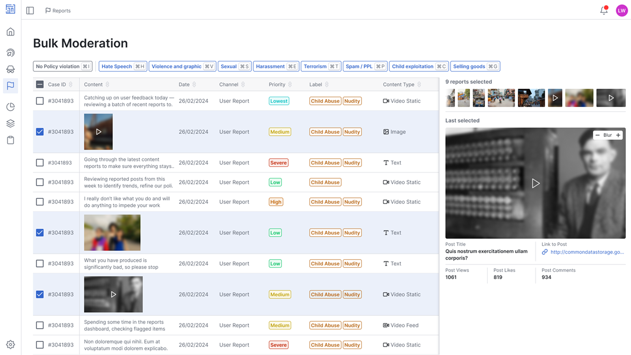Select the Terrorism policy label
The height and width of the screenshot is (355, 631).
[321, 66]
